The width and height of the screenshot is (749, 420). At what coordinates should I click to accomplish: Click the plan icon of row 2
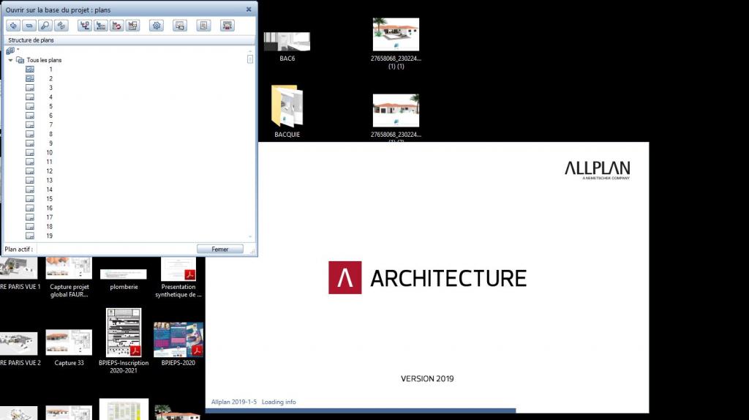tap(29, 78)
